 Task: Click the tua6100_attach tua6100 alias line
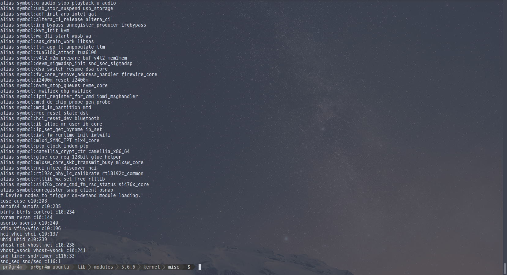48,53
